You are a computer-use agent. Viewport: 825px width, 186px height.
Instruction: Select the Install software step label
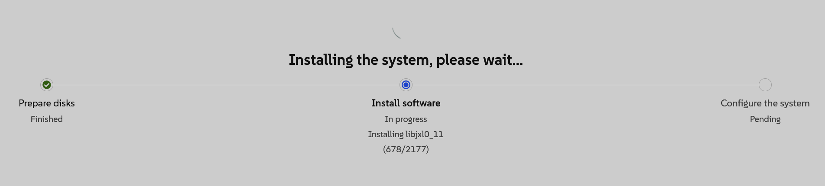(406, 103)
